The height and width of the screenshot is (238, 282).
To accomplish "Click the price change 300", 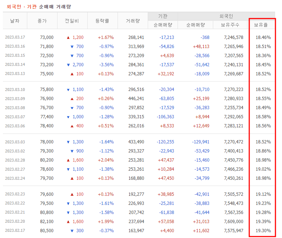I will [x=80, y=231].
